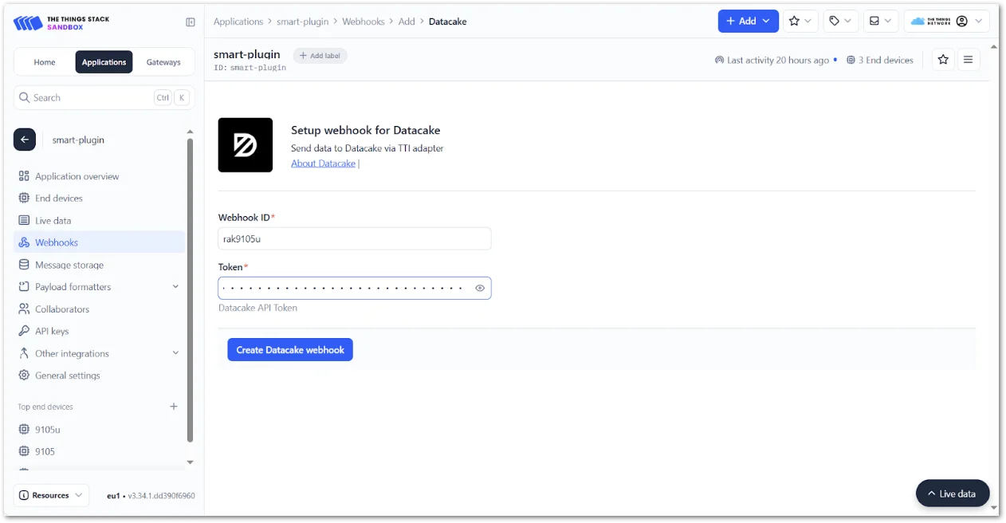1006x523 pixels.
Task: Click Webhooks in the breadcrumb
Action: (363, 22)
